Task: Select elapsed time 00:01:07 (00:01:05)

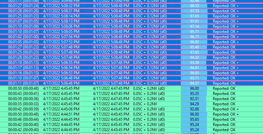Action: 23,21
